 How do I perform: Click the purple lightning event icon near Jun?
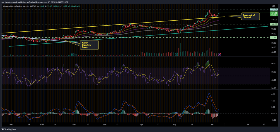point(220,54)
